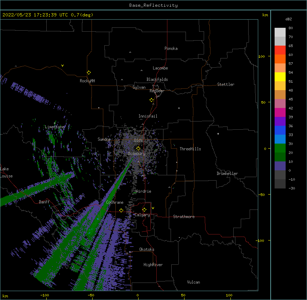
Task: Click the 0 tick on the bottom axis
Action: [137, 295]
